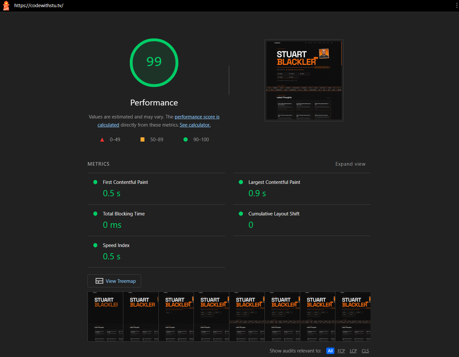This screenshot has height=357, width=459.
Task: Click the View Treemap button
Action: (x=114, y=281)
